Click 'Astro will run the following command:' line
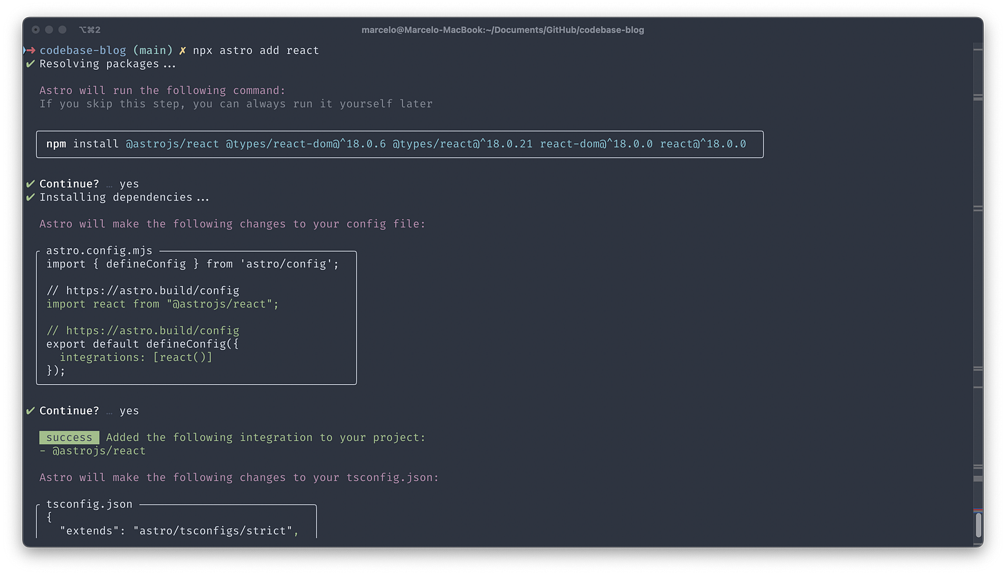The height and width of the screenshot is (575, 1006). tap(162, 91)
